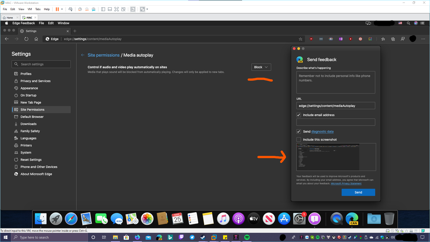Revert VM to snapshot icon
430x242 pixels.
[87, 9]
